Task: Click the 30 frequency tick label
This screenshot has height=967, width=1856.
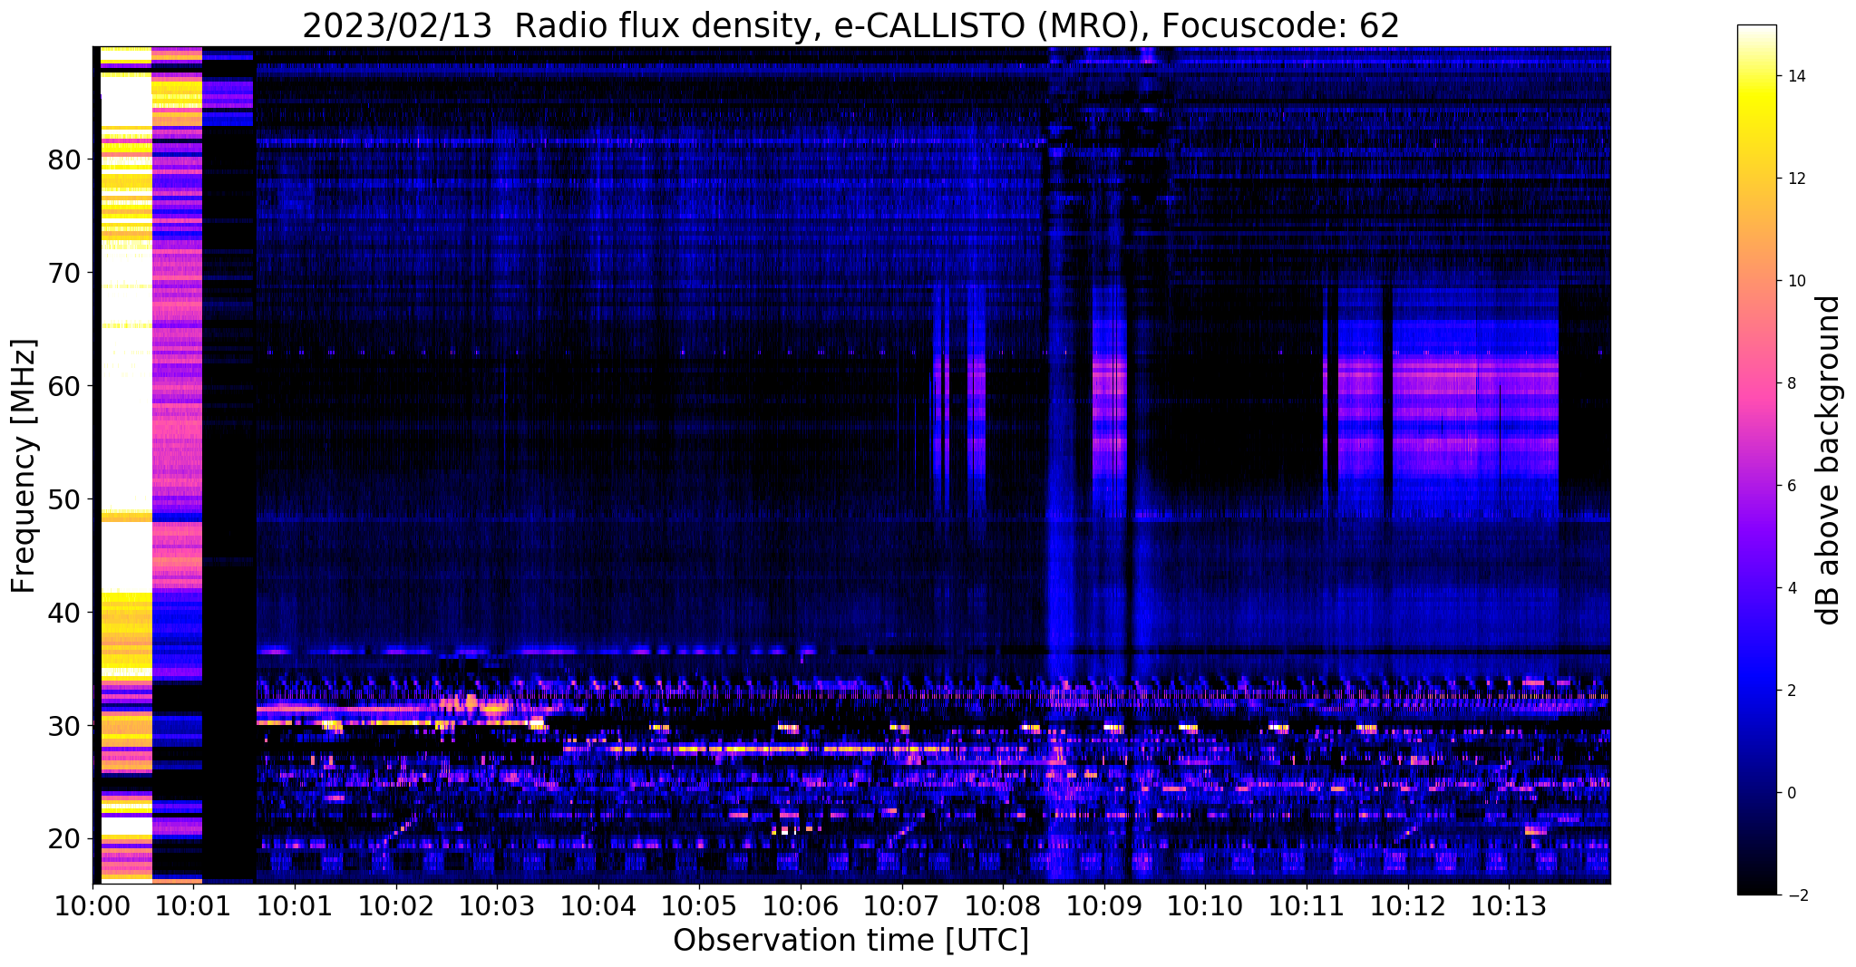Action: (64, 726)
